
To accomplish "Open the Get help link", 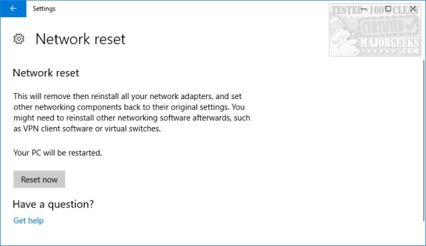I will [x=28, y=221].
